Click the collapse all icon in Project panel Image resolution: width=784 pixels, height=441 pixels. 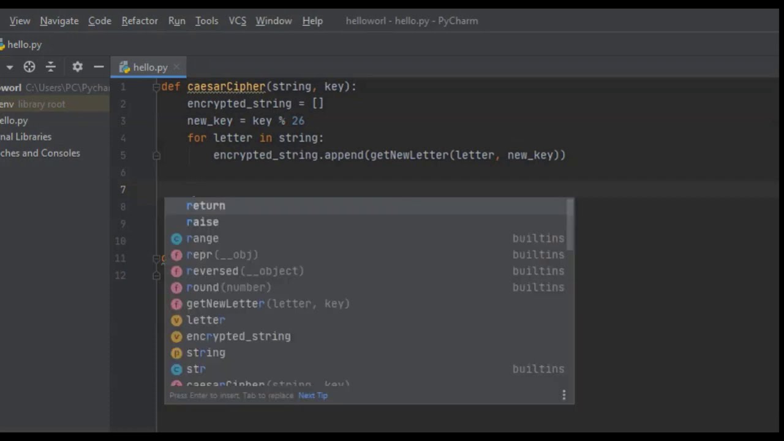(51, 67)
